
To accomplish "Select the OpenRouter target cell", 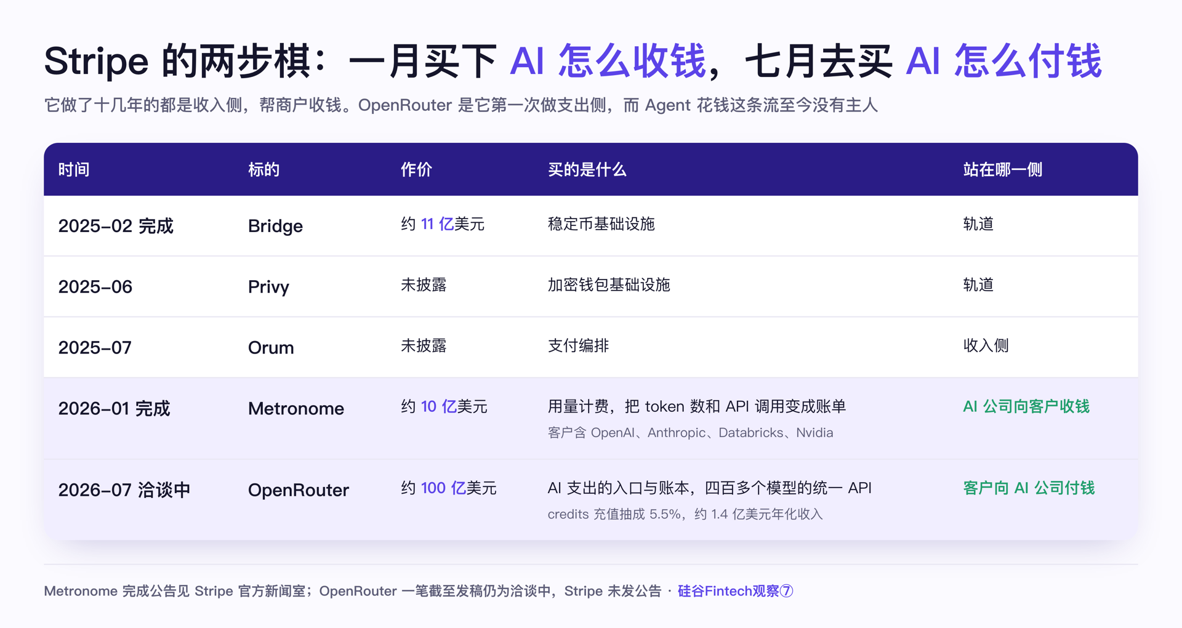I will [299, 490].
